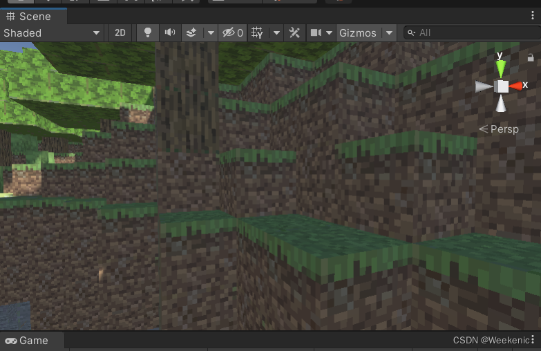Click Persp to switch projection mode
The image size is (541, 351).
pos(499,129)
